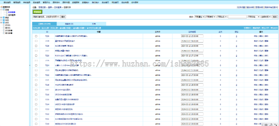Click the search keyword input field
Viewport: 279px width, 126px height.
[x=237, y=17]
